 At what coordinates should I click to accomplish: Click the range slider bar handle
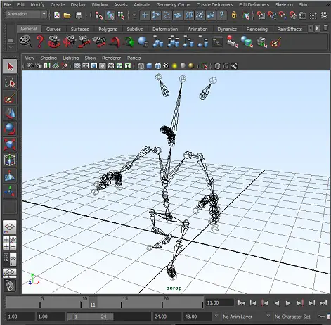click(90, 317)
